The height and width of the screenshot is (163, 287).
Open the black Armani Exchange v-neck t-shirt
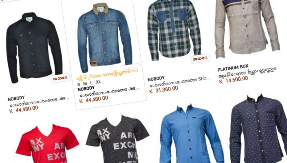click(117, 139)
